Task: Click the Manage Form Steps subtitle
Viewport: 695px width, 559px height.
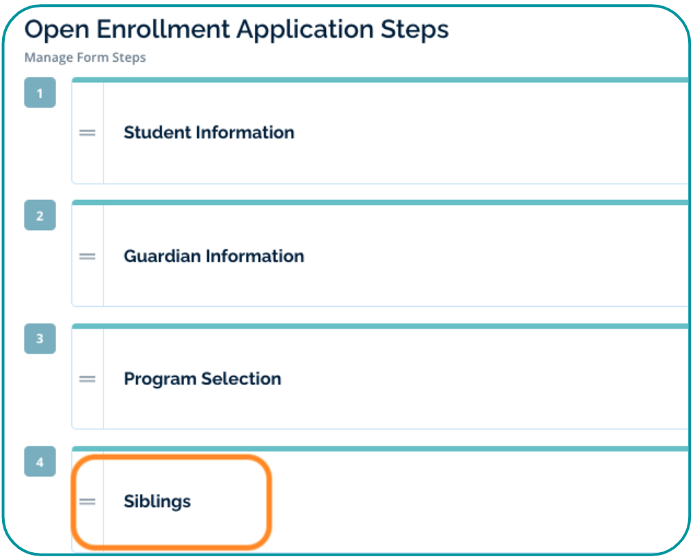Action: 85,58
